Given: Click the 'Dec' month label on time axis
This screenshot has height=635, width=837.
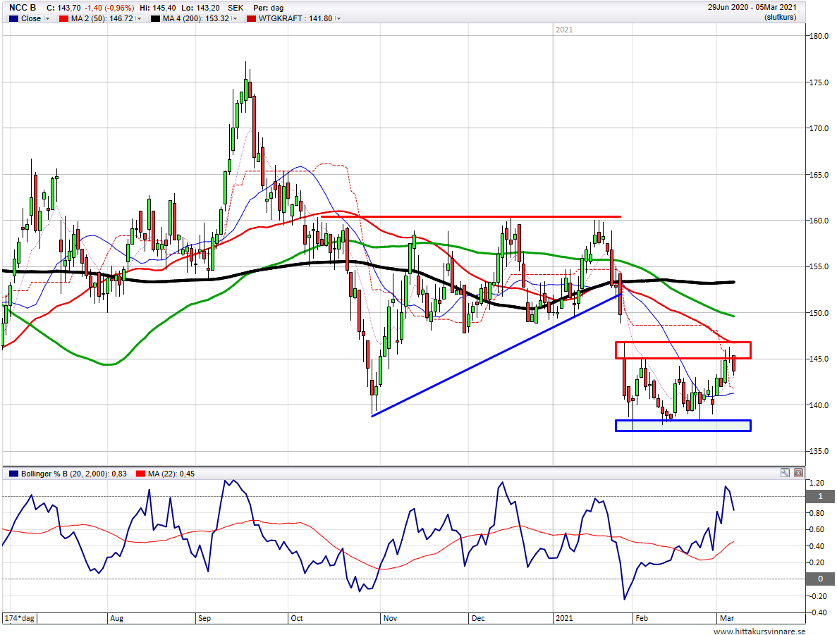Looking at the screenshot, I should (478, 618).
